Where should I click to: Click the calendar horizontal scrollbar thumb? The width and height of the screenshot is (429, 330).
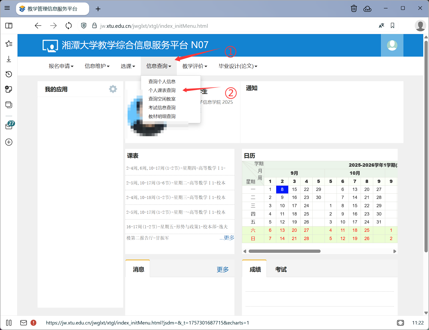point(284,251)
